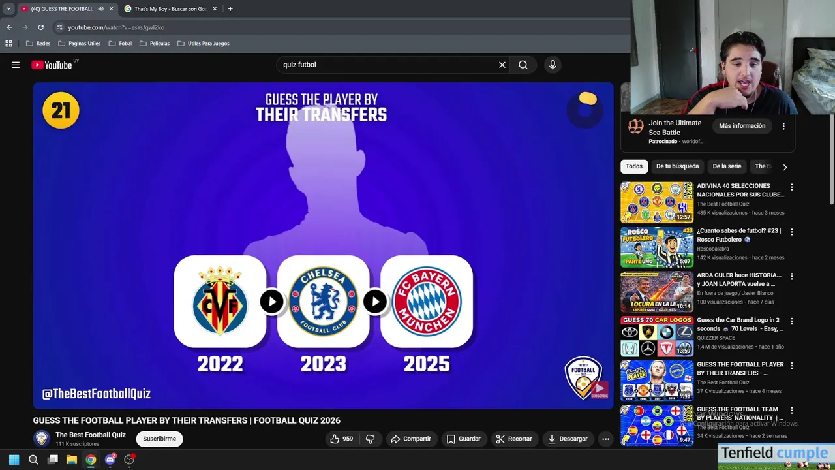Mute the YouTube tab audio icon
Screen dimensions: 835x470
(x=100, y=9)
